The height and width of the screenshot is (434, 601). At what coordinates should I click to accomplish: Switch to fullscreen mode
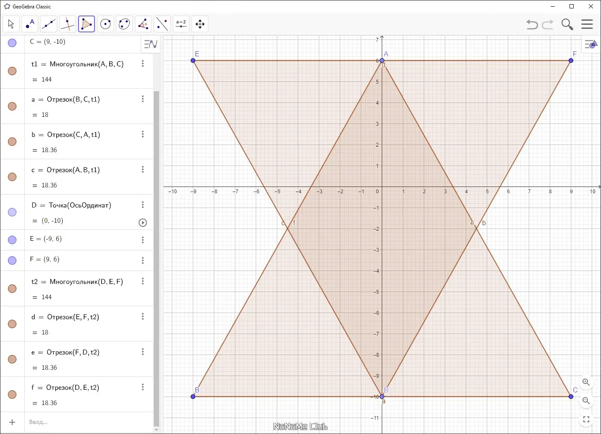point(586,419)
